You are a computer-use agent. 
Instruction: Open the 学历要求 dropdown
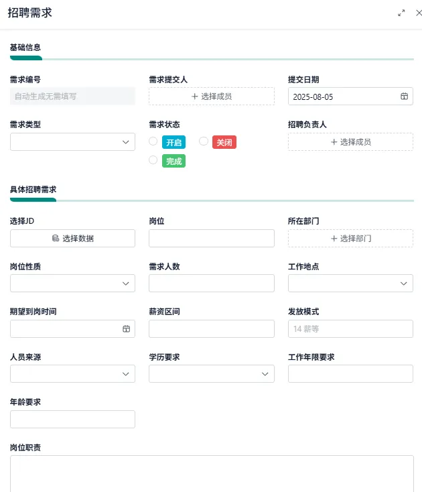pyautogui.click(x=211, y=374)
